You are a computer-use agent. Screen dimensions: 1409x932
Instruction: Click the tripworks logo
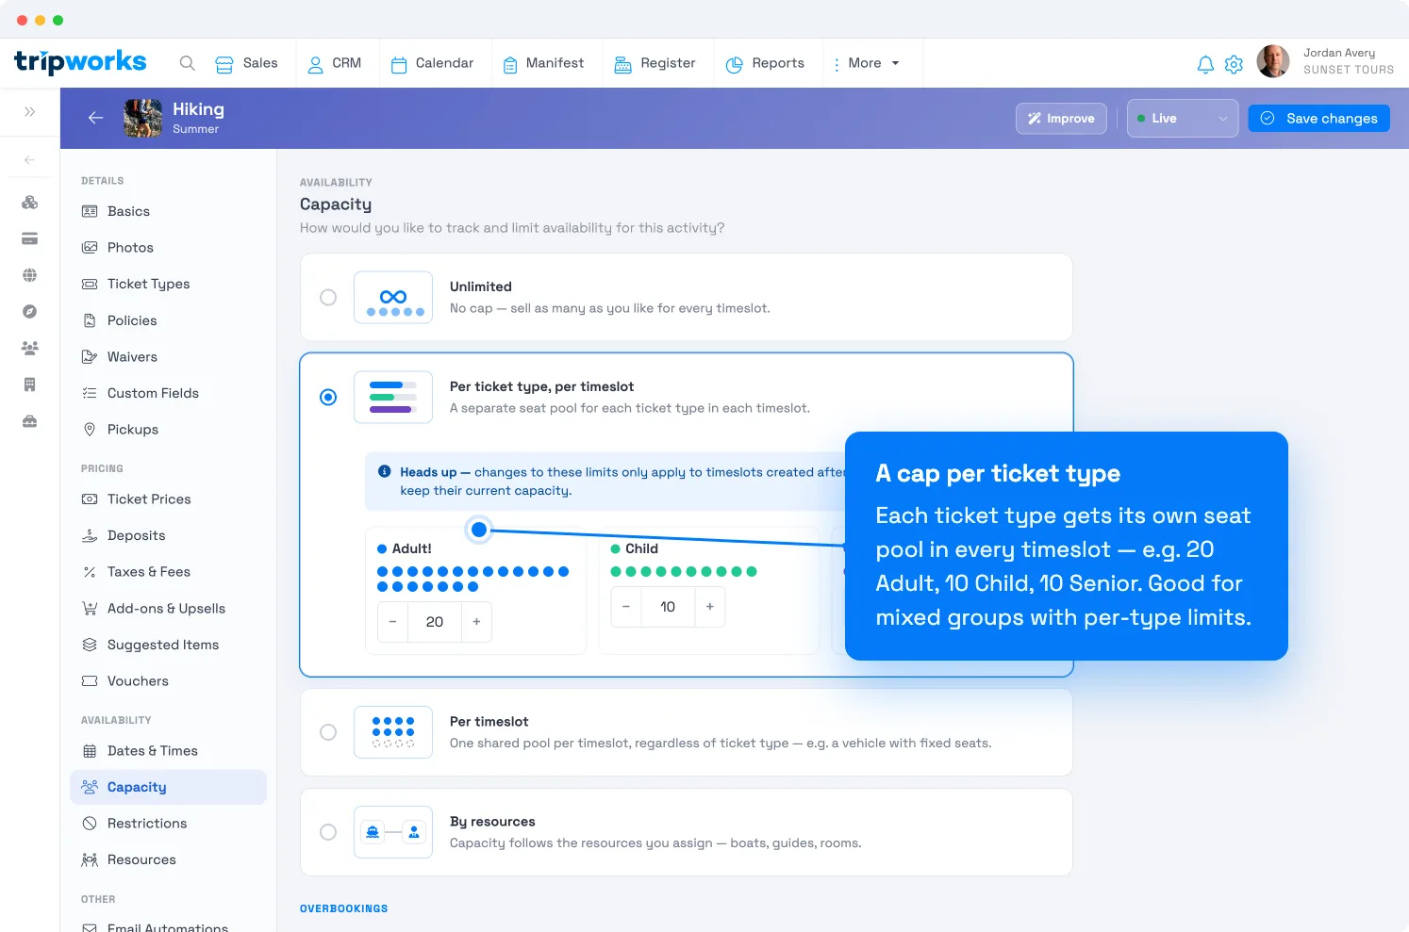click(80, 62)
